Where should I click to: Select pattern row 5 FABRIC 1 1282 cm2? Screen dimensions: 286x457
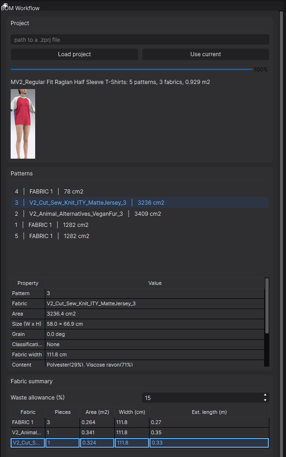[x=140, y=236]
